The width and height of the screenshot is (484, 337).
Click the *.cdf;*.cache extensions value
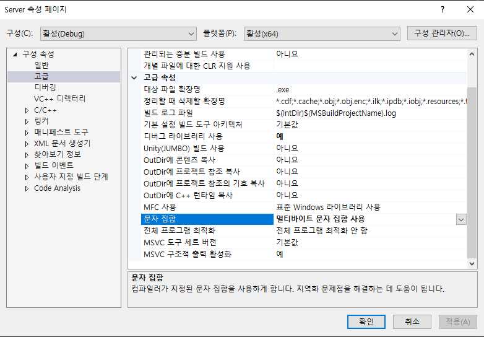click(x=370, y=102)
